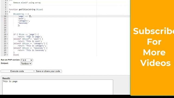The image size is (174, 98).
Task: Click the 'This is page' result text
Action: pyautogui.click(x=10, y=81)
